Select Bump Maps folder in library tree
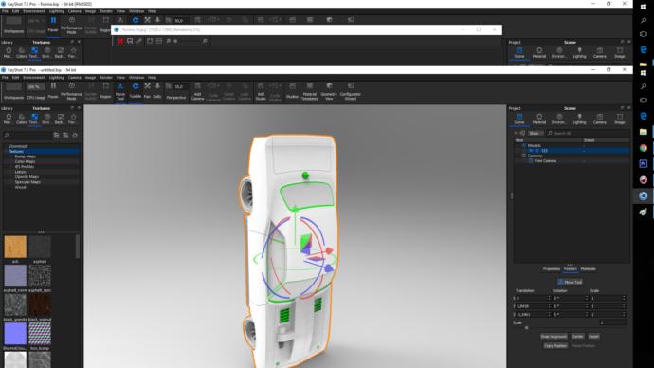 pyautogui.click(x=25, y=156)
